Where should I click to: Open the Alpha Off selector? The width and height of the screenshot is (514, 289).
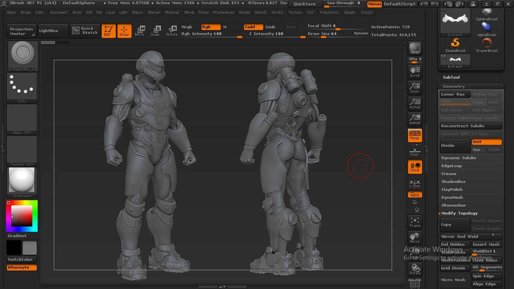click(22, 119)
